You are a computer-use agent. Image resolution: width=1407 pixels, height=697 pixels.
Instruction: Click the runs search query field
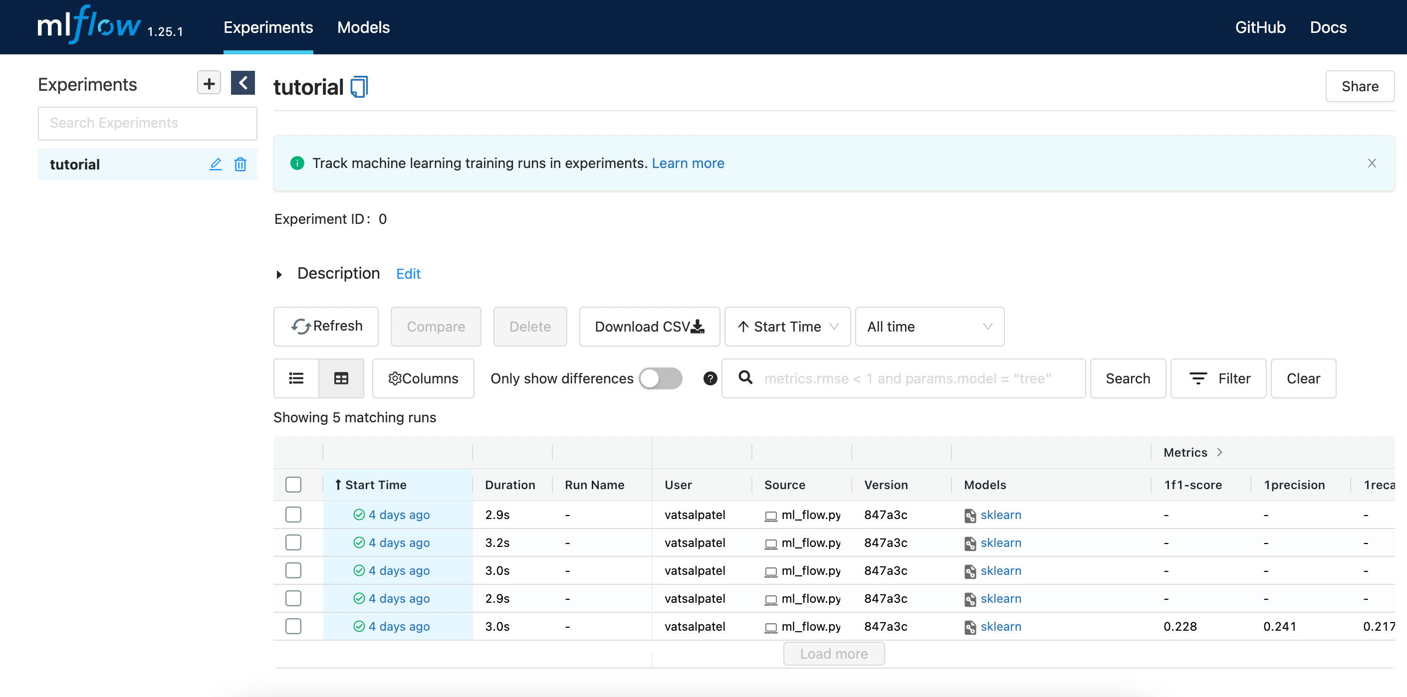(918, 378)
